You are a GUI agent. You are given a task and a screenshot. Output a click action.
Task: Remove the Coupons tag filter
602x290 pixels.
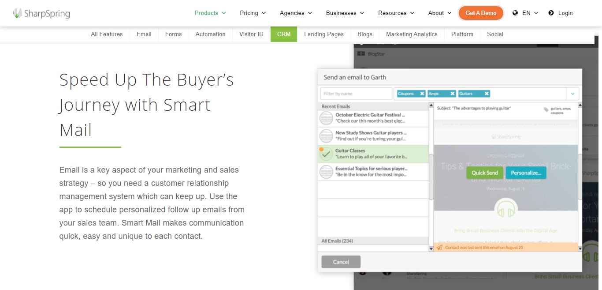tap(422, 94)
